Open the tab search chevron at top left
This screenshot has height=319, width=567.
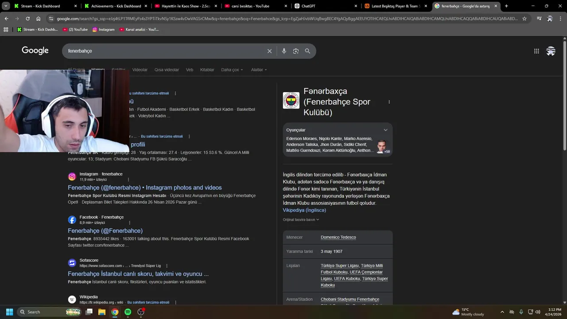6,6
